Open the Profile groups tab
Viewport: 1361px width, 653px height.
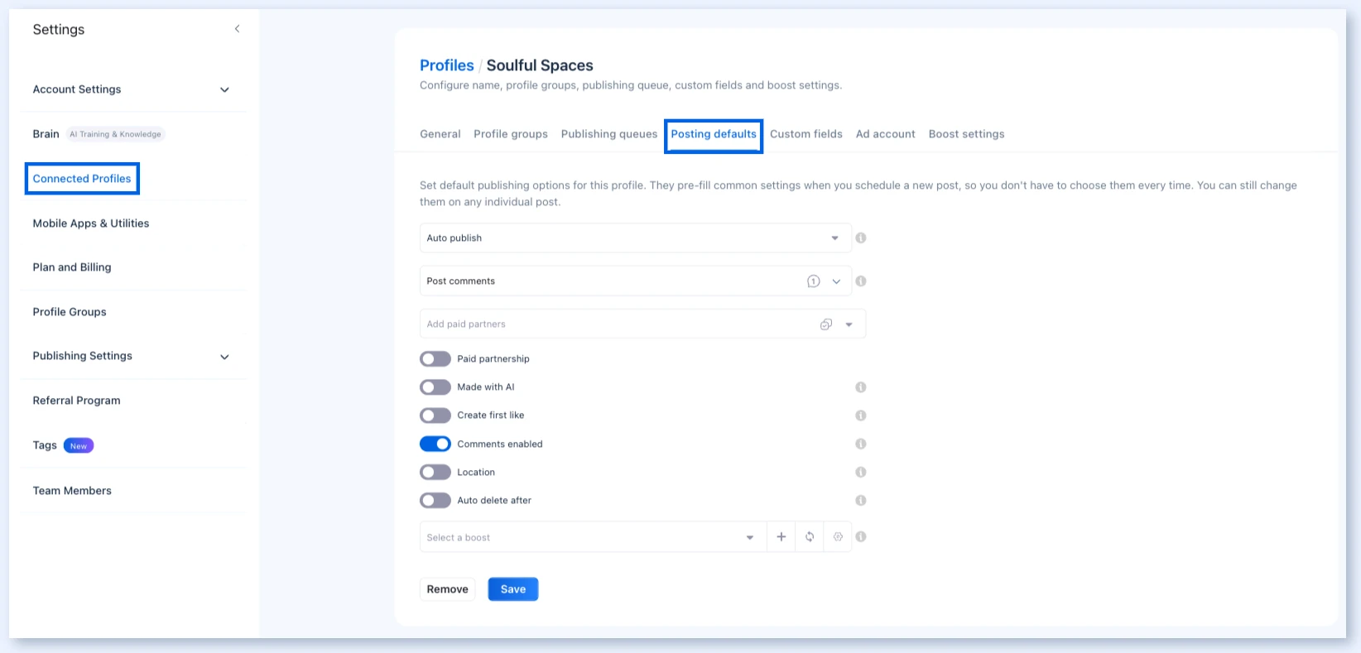coord(511,134)
